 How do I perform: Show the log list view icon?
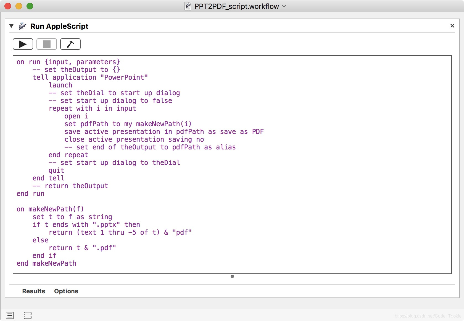(x=10, y=315)
